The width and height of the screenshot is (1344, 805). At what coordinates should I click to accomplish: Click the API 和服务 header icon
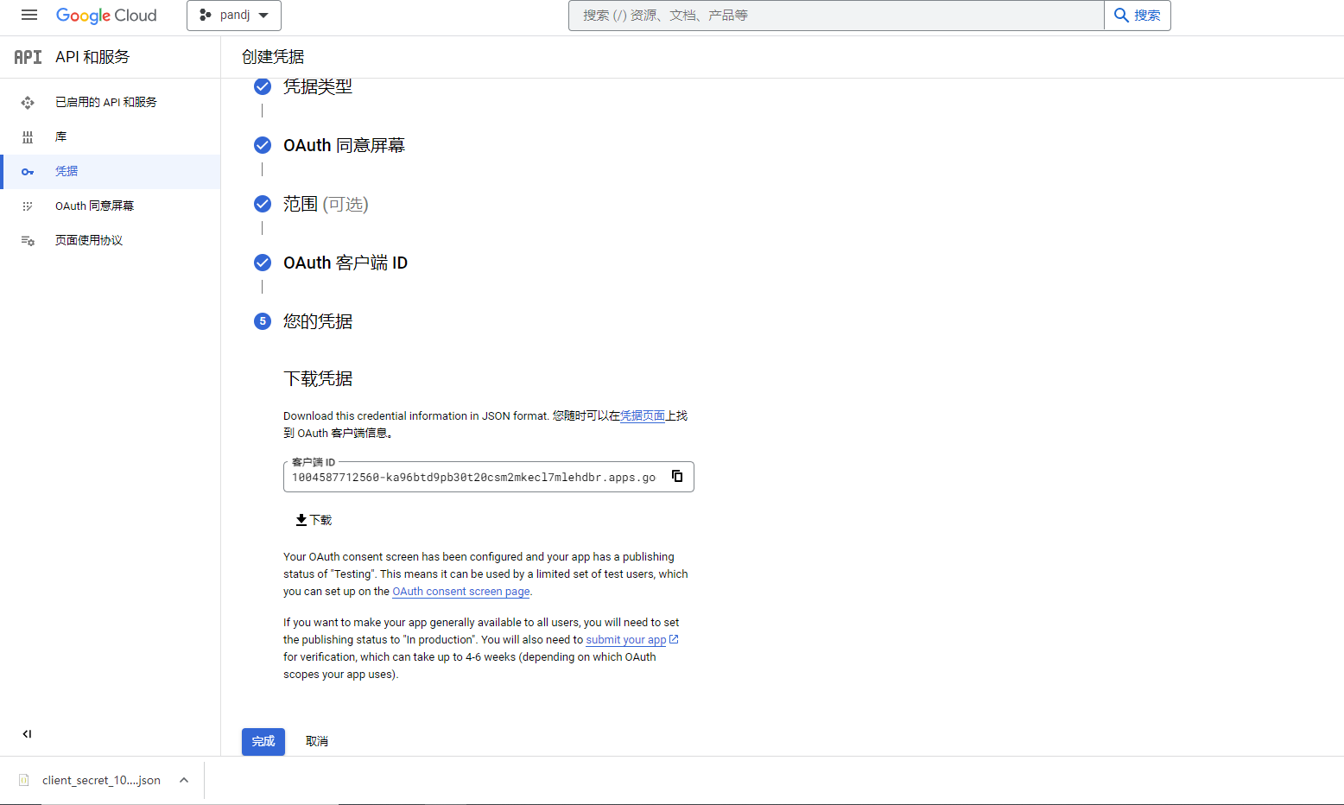pos(28,57)
